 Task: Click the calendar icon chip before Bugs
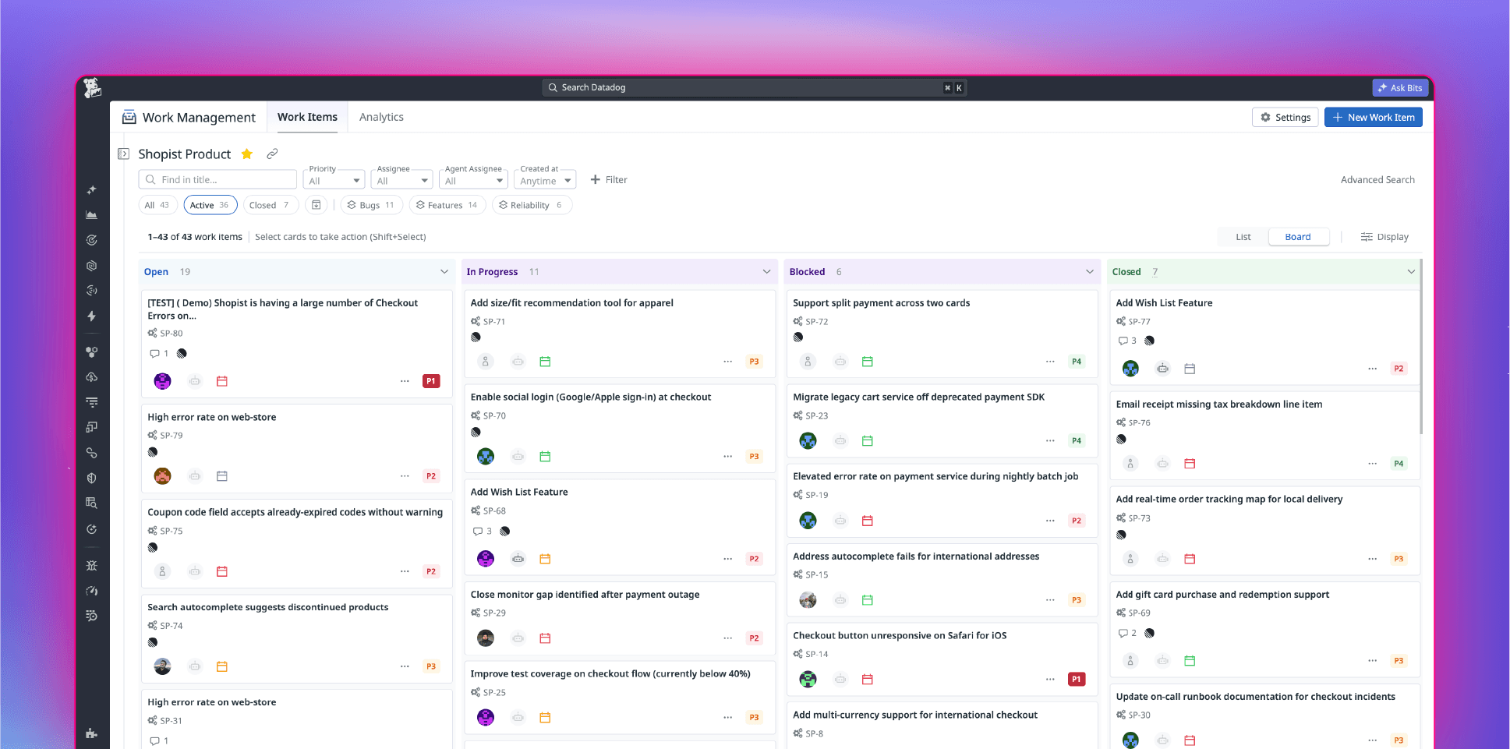[316, 205]
